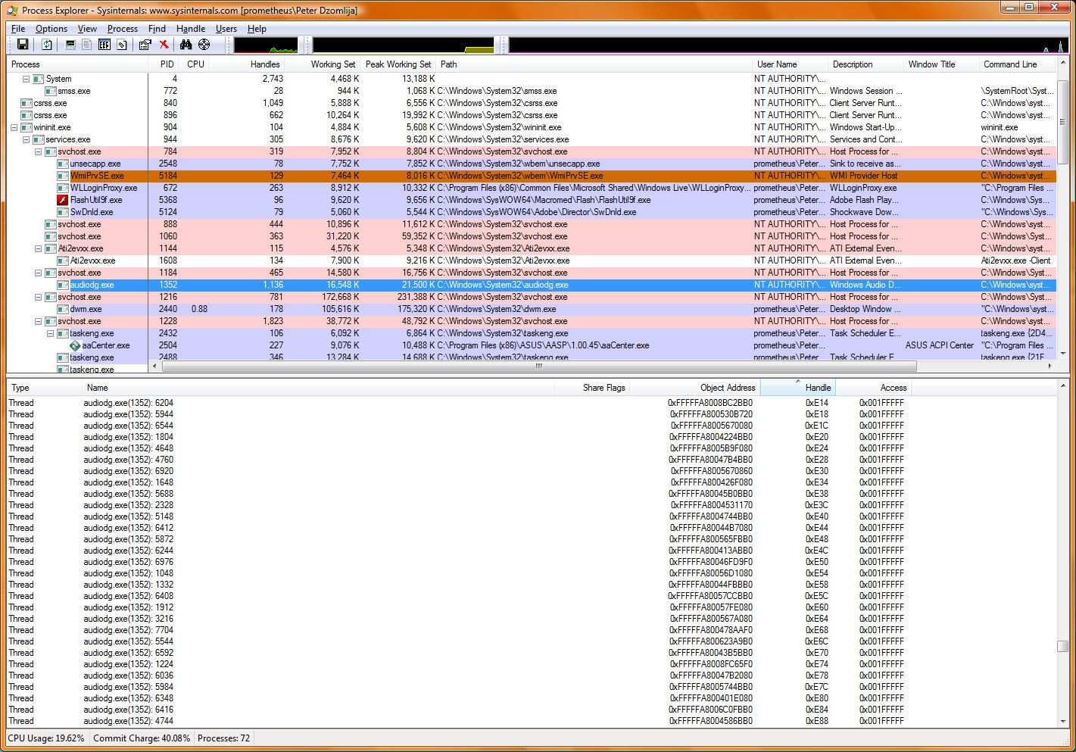The height and width of the screenshot is (752, 1076).
Task: Collapse the svchost.exe PID 1228 node
Action: click(38, 321)
